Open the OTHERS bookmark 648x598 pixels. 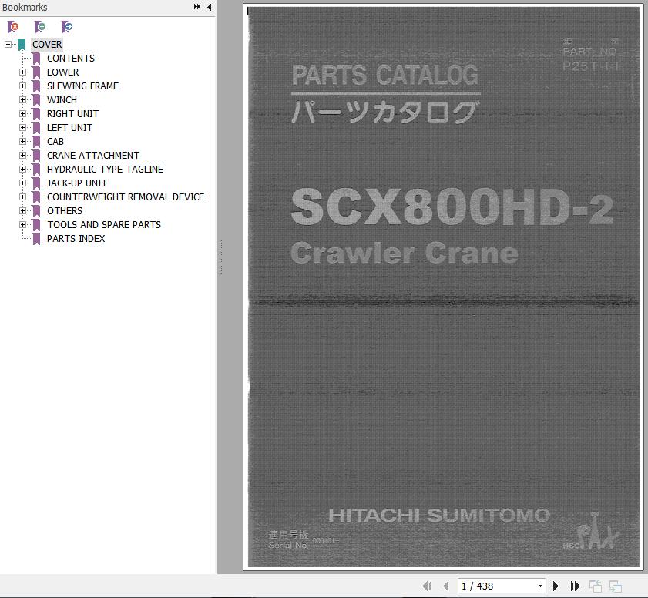click(x=65, y=210)
